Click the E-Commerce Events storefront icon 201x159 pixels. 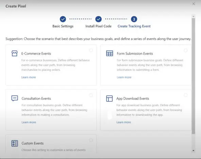point(15,54)
